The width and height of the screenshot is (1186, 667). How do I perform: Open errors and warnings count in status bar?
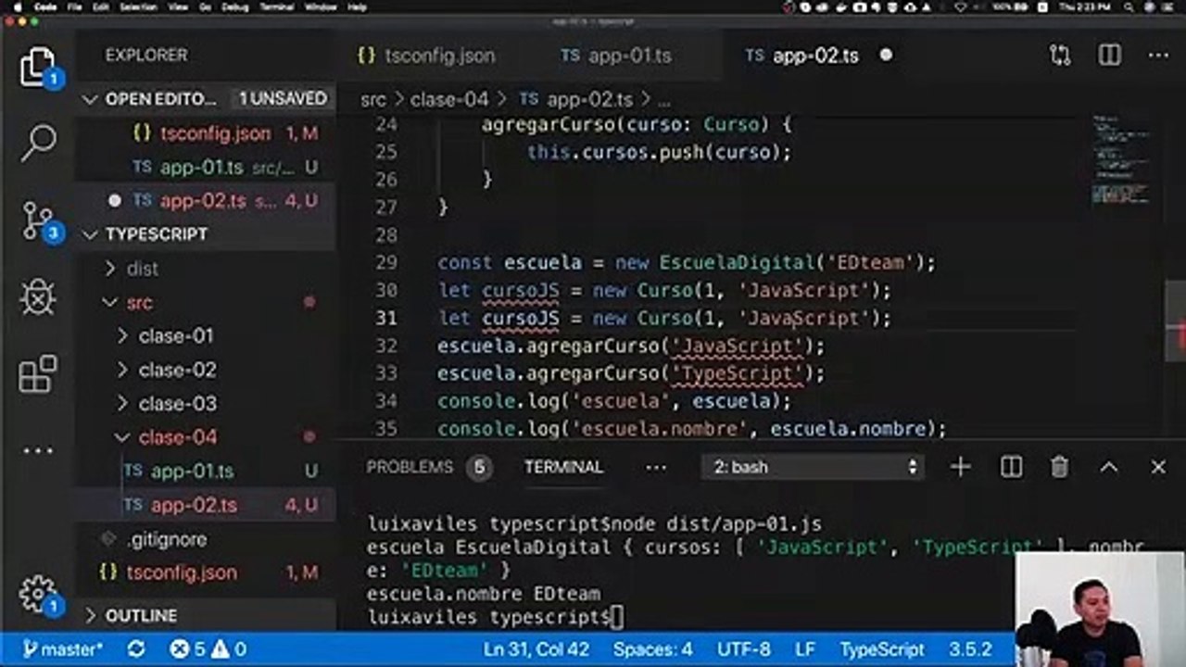pos(208,649)
